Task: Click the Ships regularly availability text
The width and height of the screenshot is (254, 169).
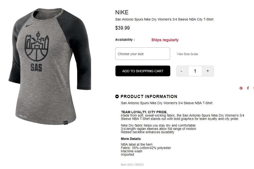Action: [x=165, y=40]
